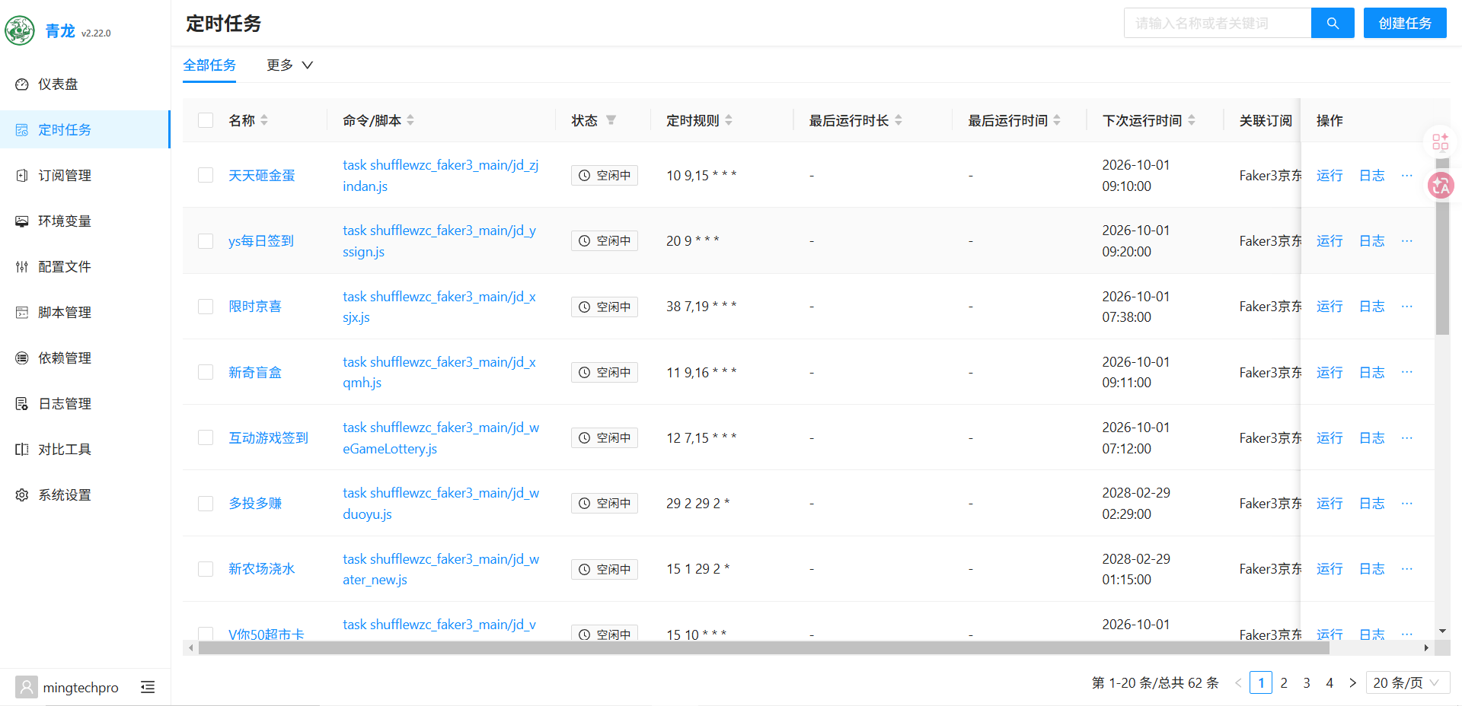Click the 环境变量 sidebar icon
Screen dimensions: 1462x706
tap(22, 221)
